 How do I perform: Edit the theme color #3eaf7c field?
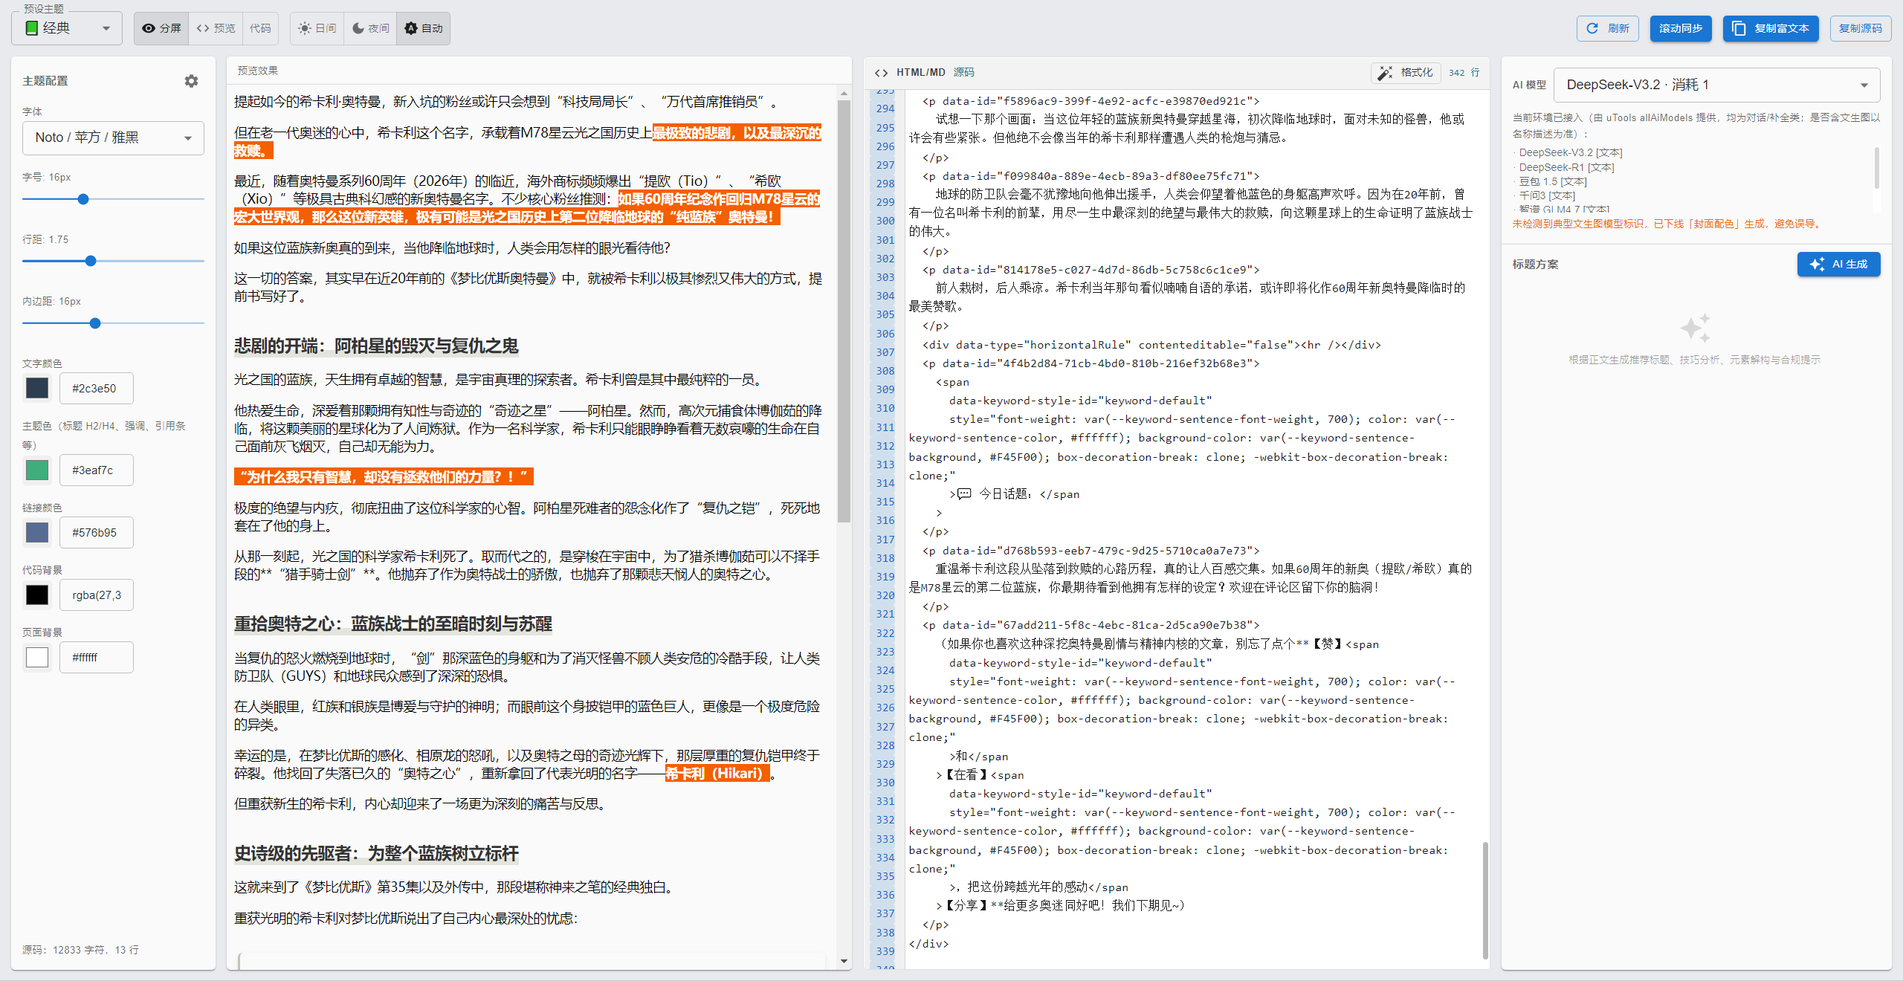(97, 470)
